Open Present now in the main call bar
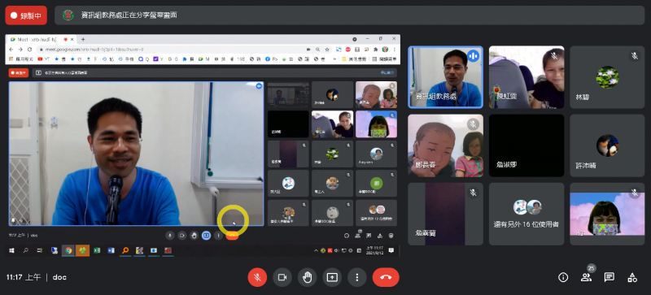651x295 pixels. 332,277
